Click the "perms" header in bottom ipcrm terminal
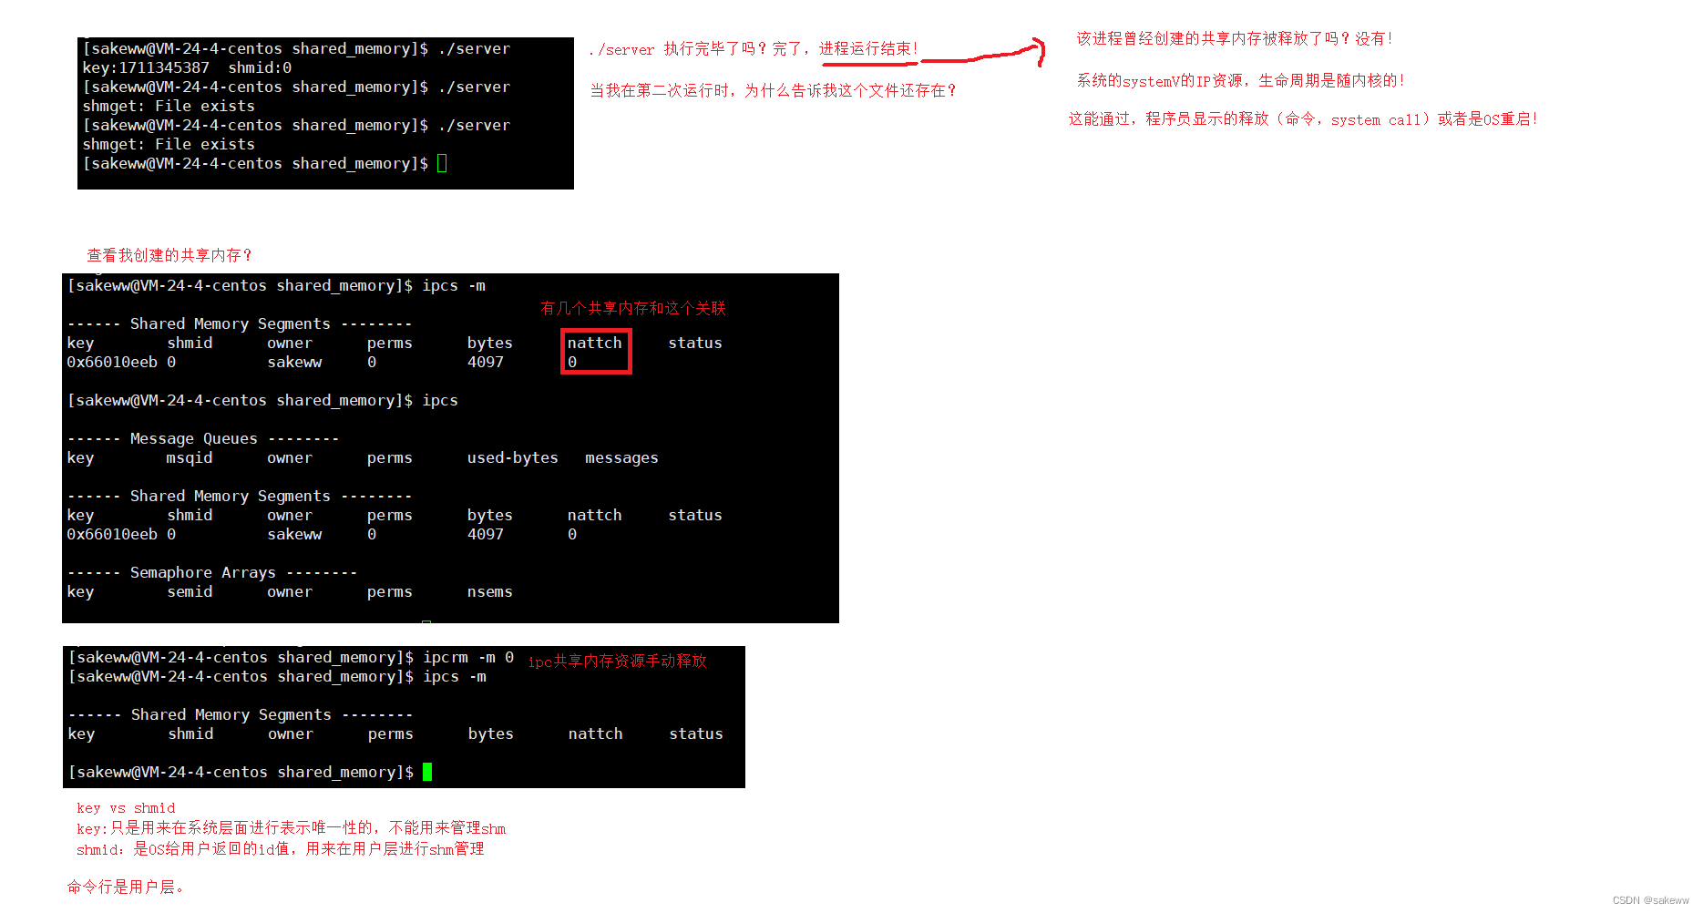 [391, 733]
